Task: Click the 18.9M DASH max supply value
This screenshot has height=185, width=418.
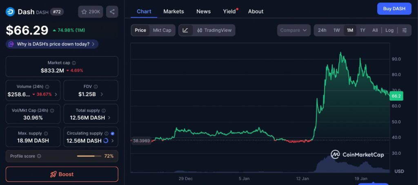Action: [33, 141]
